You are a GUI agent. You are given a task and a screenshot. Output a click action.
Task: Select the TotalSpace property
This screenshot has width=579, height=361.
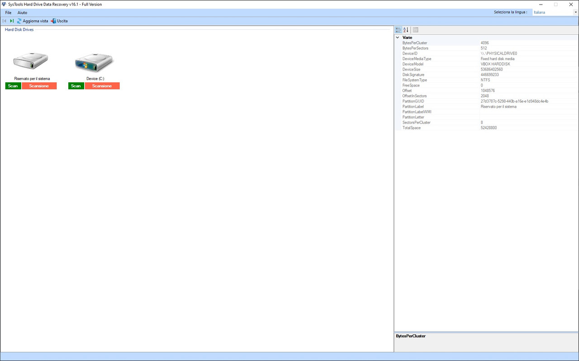point(412,128)
